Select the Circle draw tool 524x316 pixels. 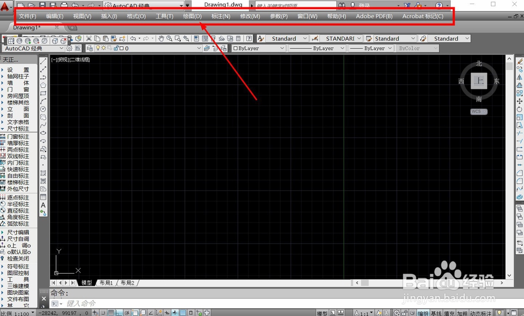[x=43, y=109]
